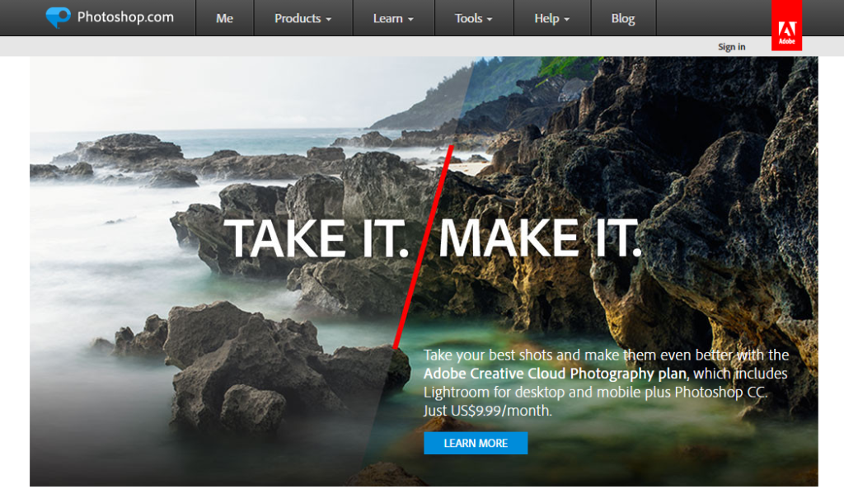Click the TAKE IT. headline text

316,238
